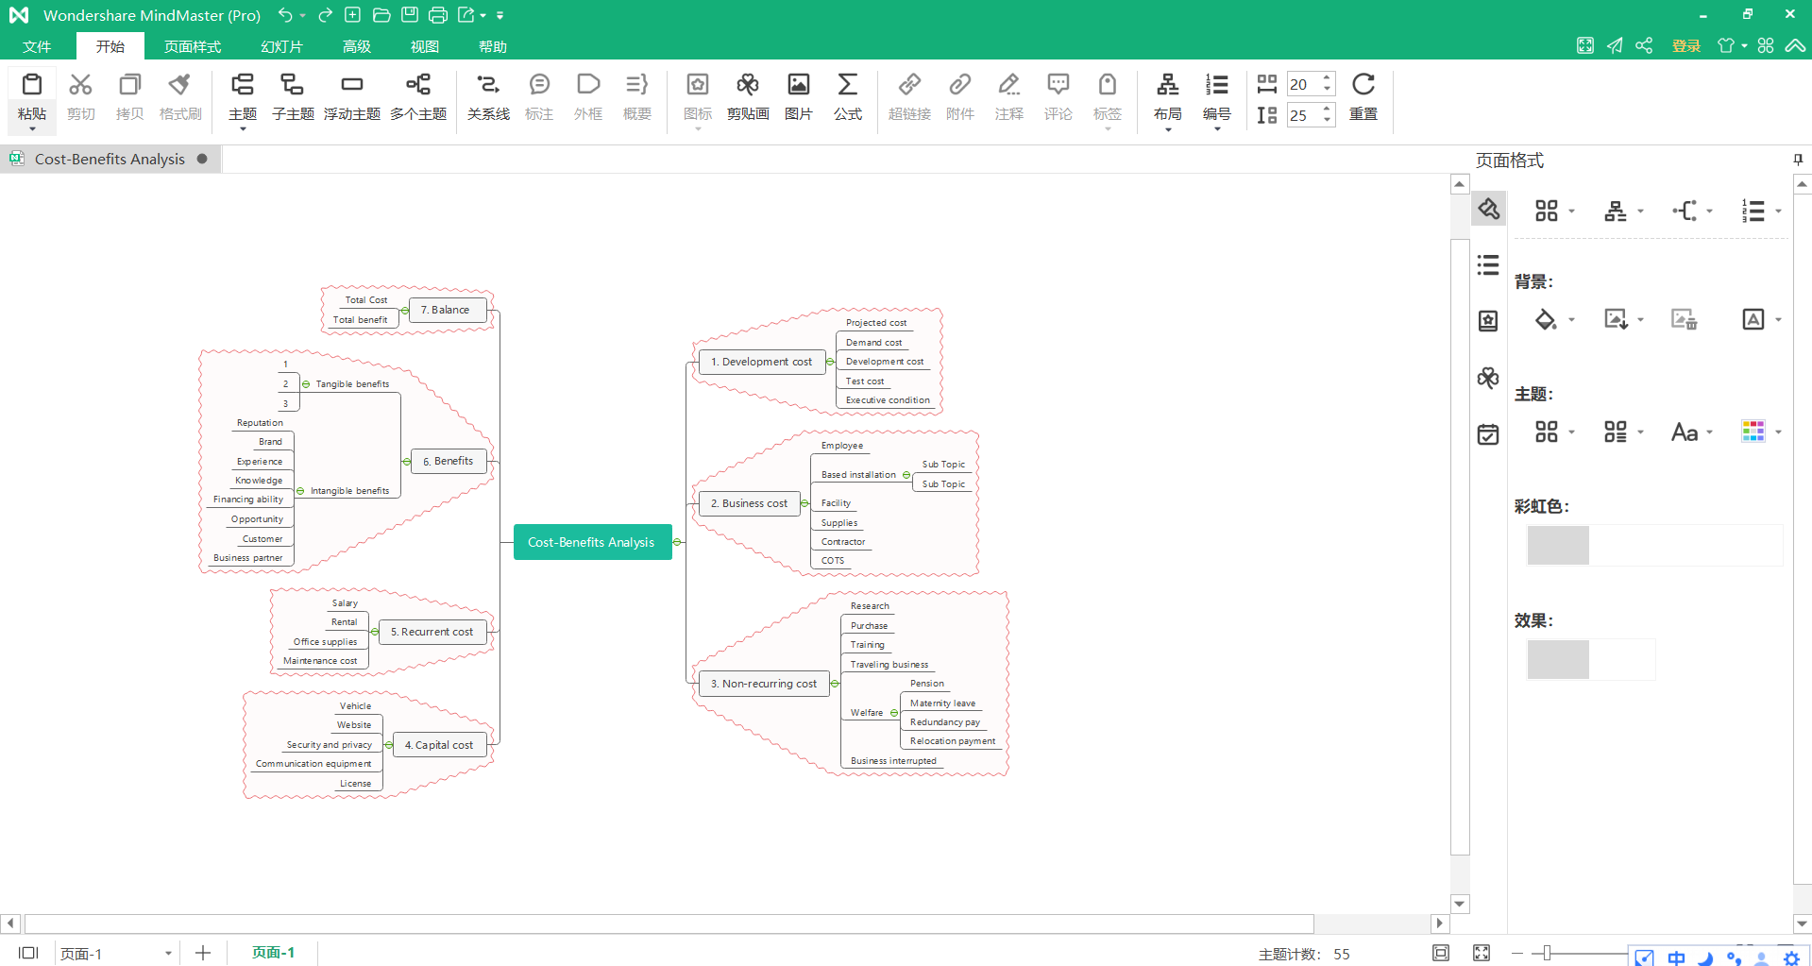The width and height of the screenshot is (1812, 966).
Task: Click the Formula (公式) icon
Action: 847,97
